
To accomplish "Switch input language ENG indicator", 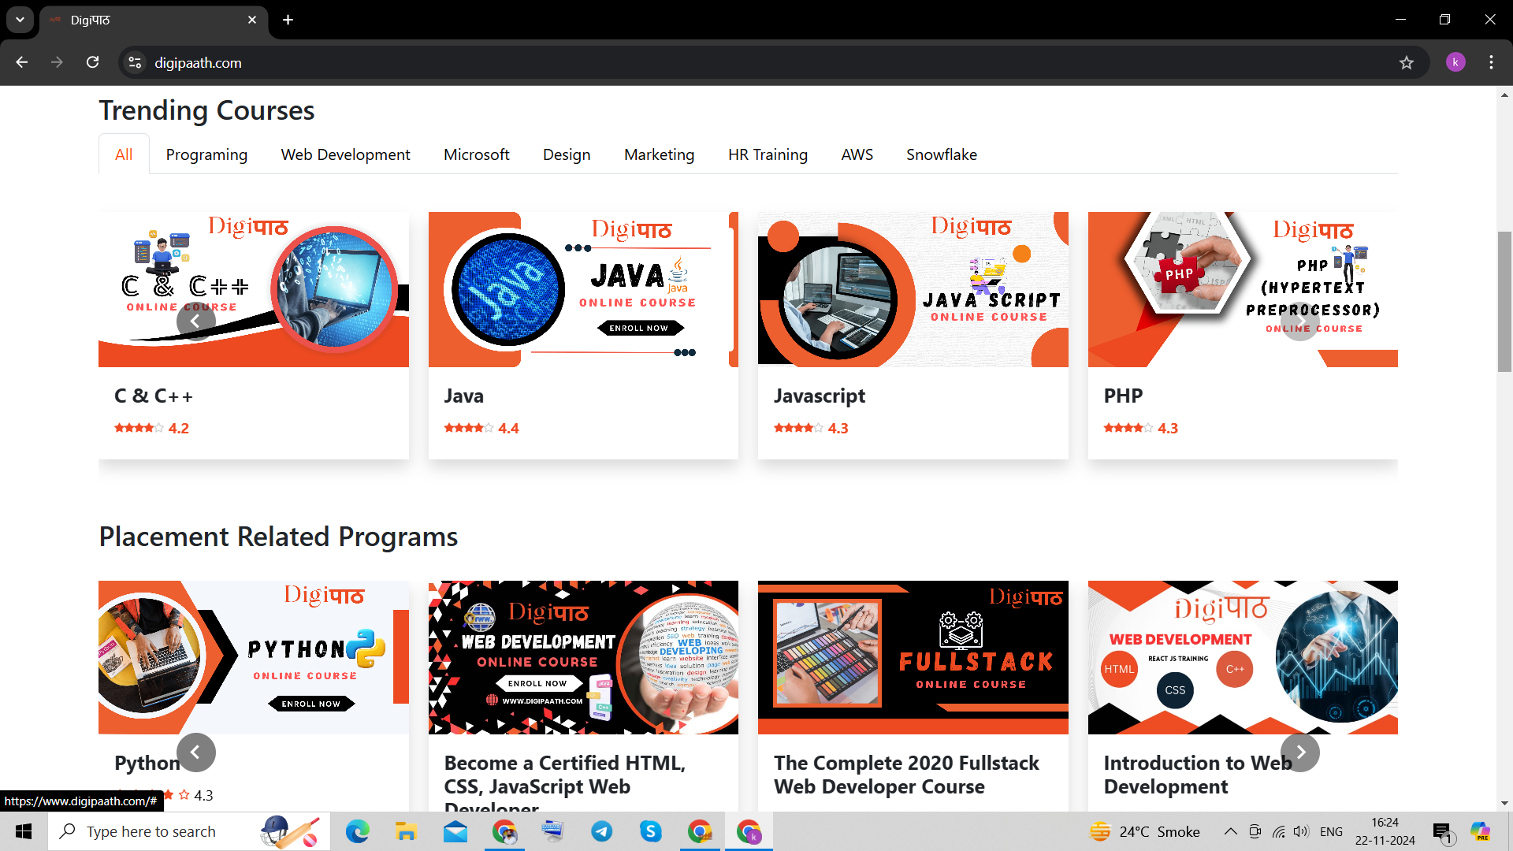I will coord(1331,831).
